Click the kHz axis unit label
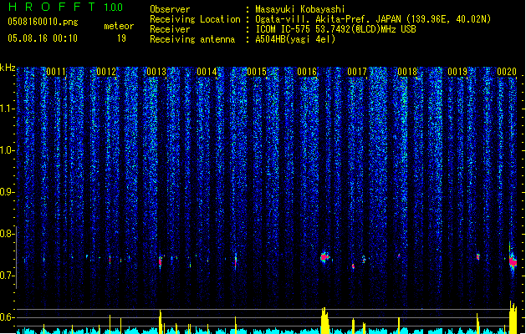Image resolution: width=526 pixels, height=334 pixels. point(8,68)
